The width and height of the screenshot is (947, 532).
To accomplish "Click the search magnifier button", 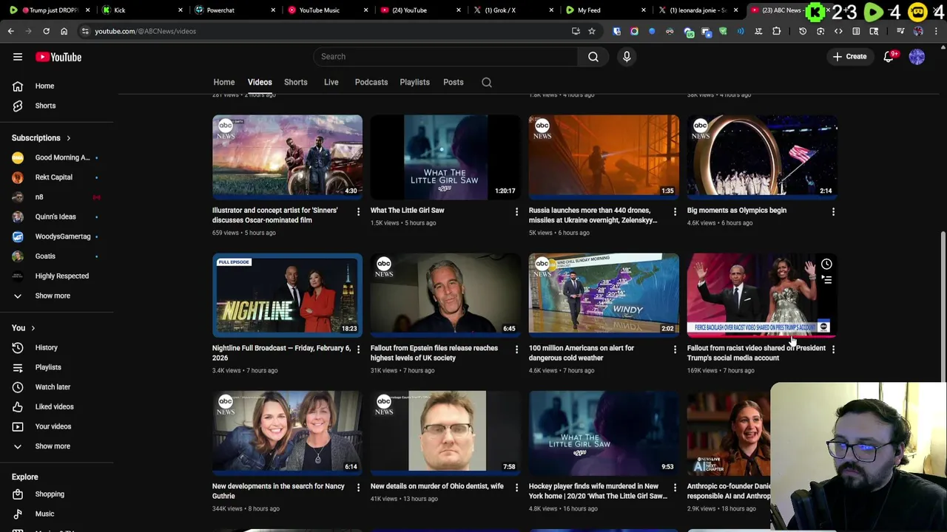I will pyautogui.click(x=593, y=57).
